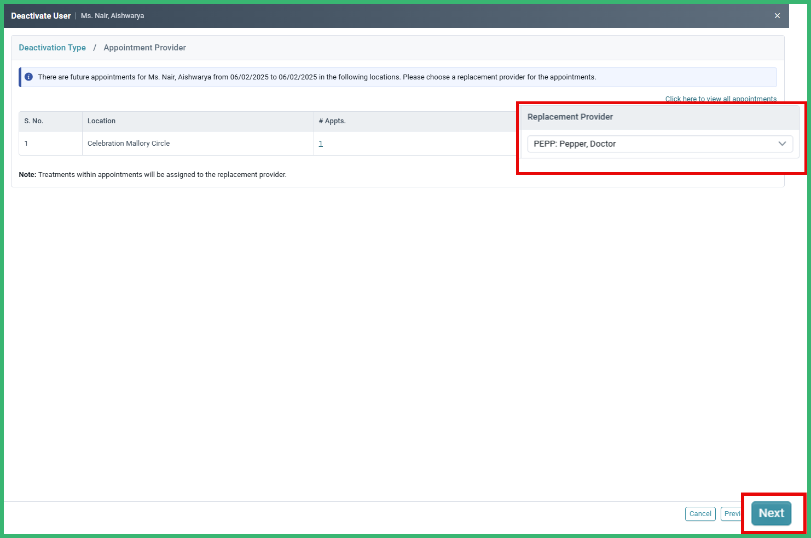Click the info icon in the appointments banner
Viewport: 811px width, 538px height.
(28, 77)
